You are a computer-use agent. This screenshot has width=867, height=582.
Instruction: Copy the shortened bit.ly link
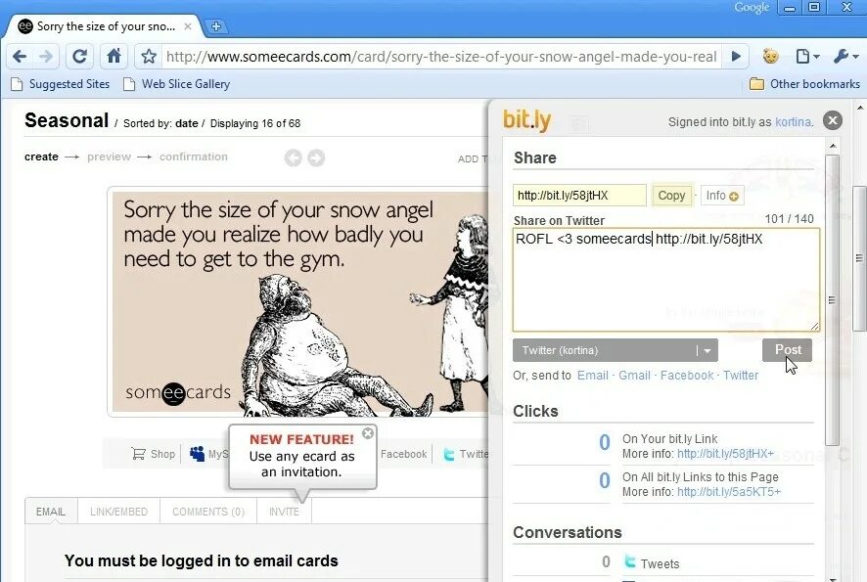(x=671, y=196)
